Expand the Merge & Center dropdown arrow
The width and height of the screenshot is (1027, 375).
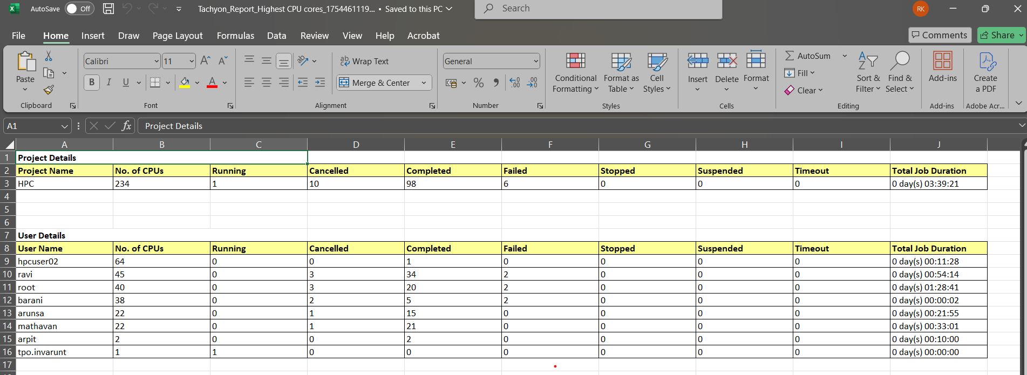(x=424, y=83)
